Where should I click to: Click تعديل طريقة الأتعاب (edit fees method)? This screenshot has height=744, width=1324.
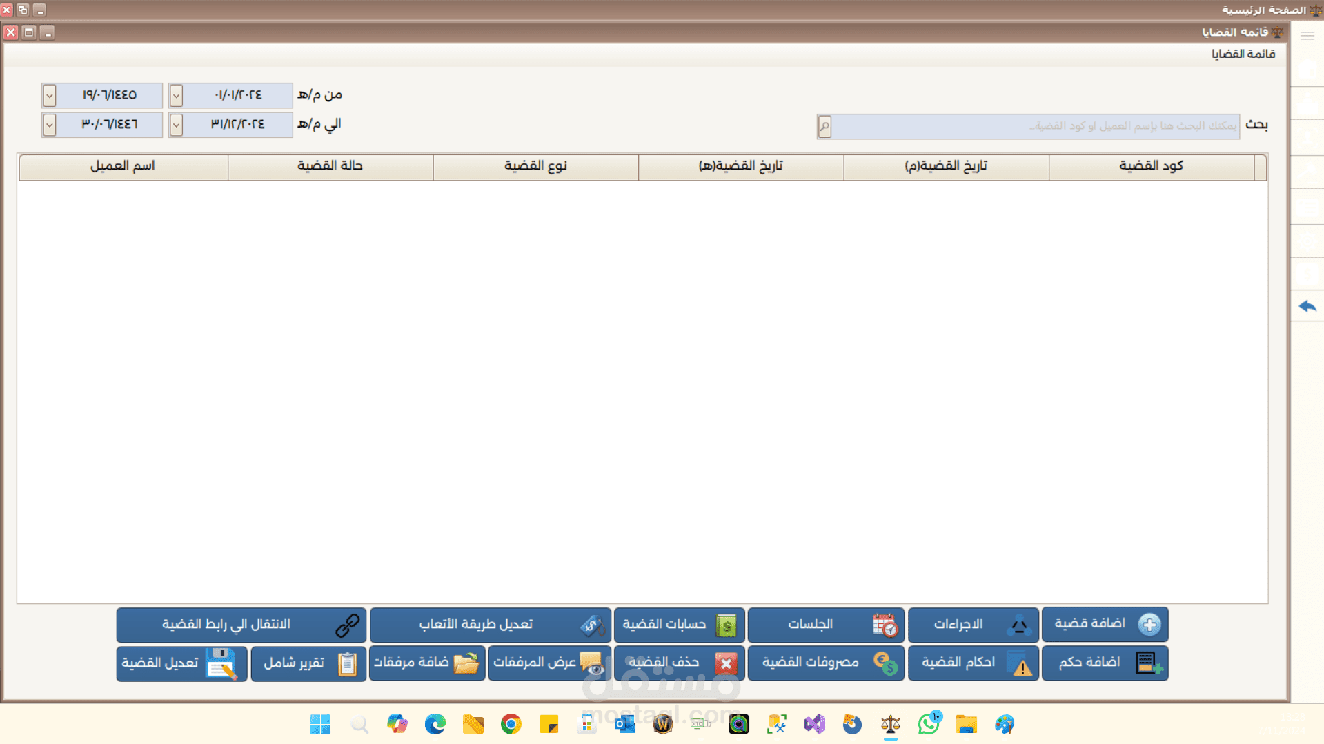tap(491, 625)
